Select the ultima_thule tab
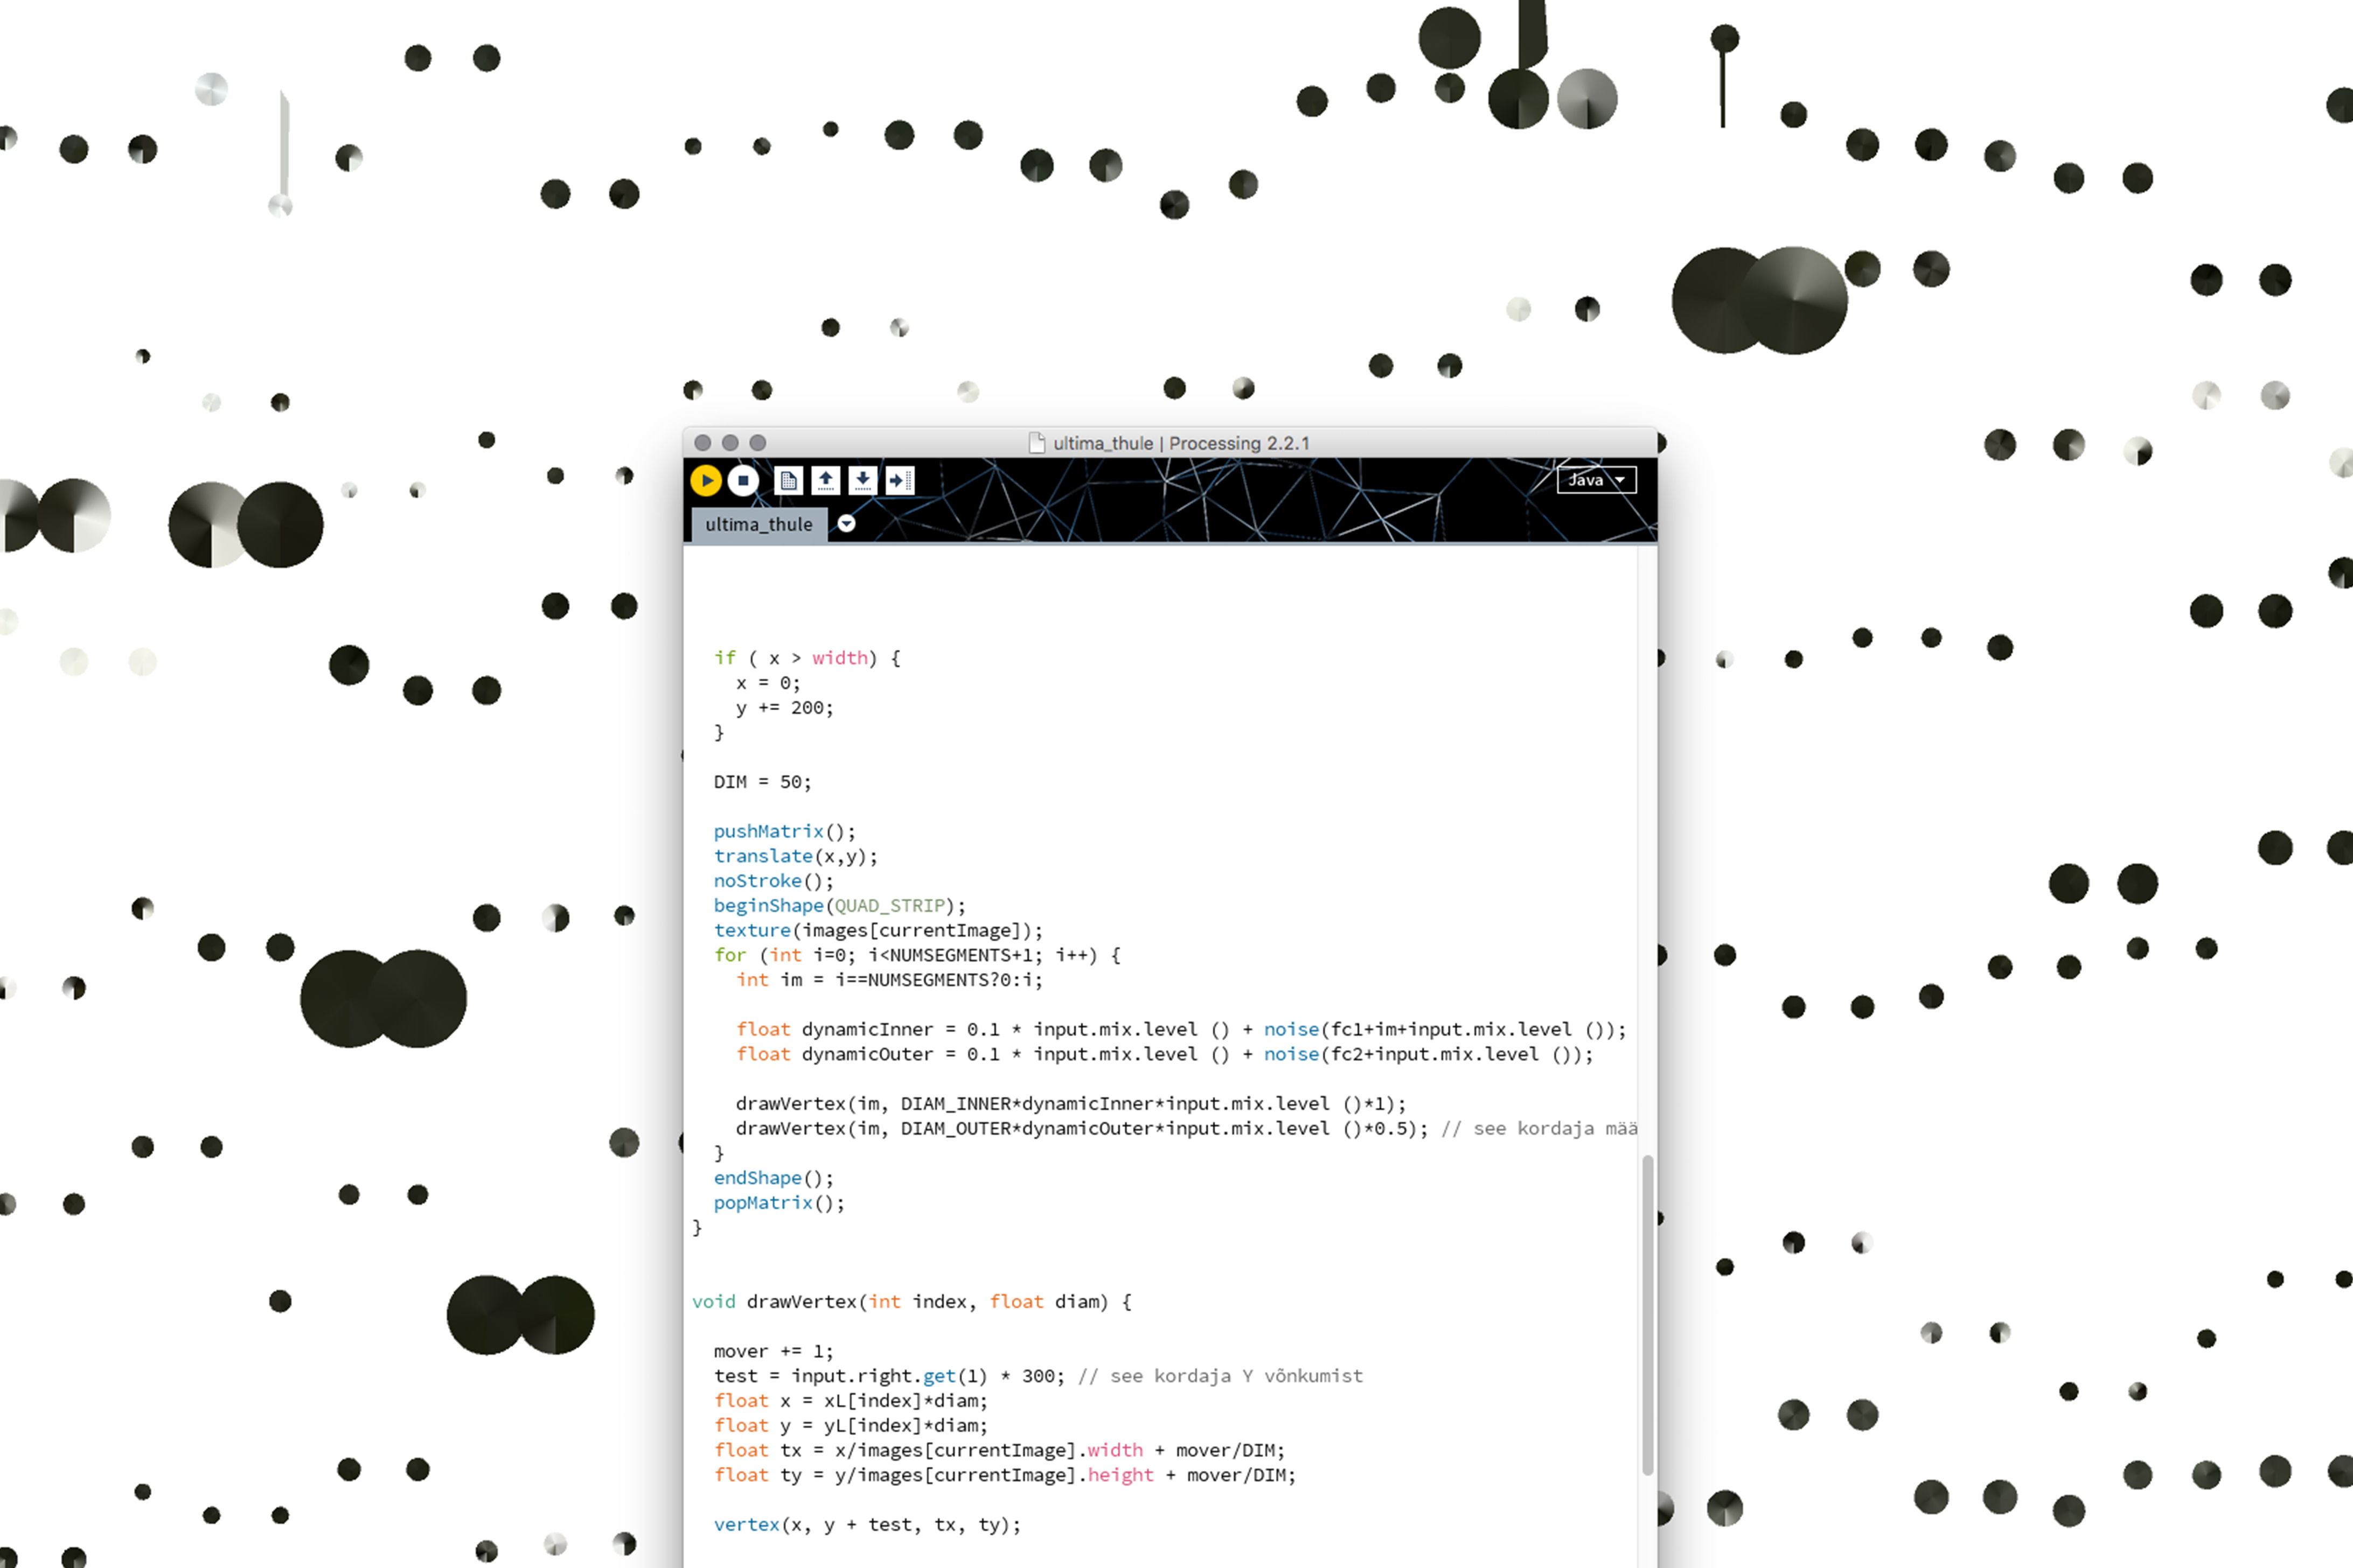Image resolution: width=2353 pixels, height=1568 pixels. 758,525
